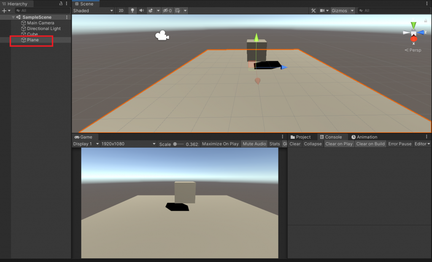Open the Hierarchy create dropdown arrow
Screen dimensions: 432x262
(x=9, y=11)
